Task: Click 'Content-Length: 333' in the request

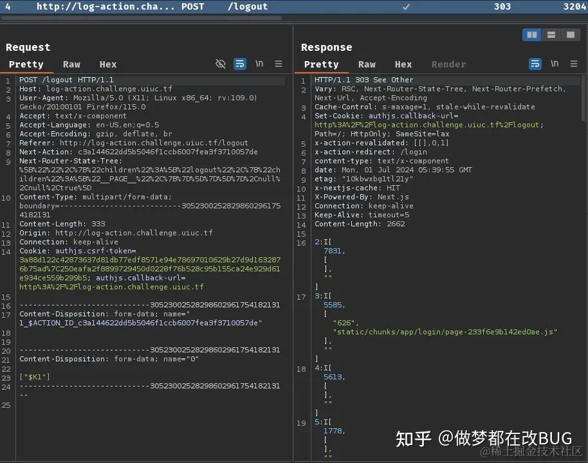Action: tap(62, 224)
